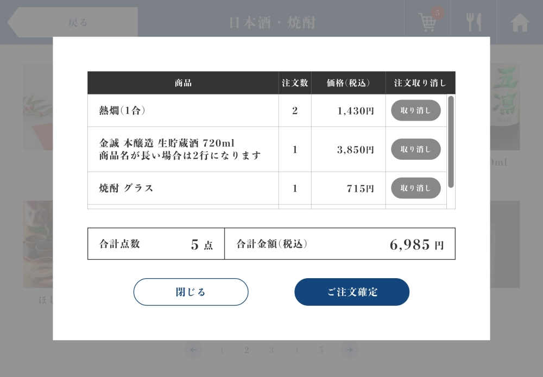The height and width of the screenshot is (377, 543).
Task: Go to previous page with left arrow
Action: coord(193,350)
